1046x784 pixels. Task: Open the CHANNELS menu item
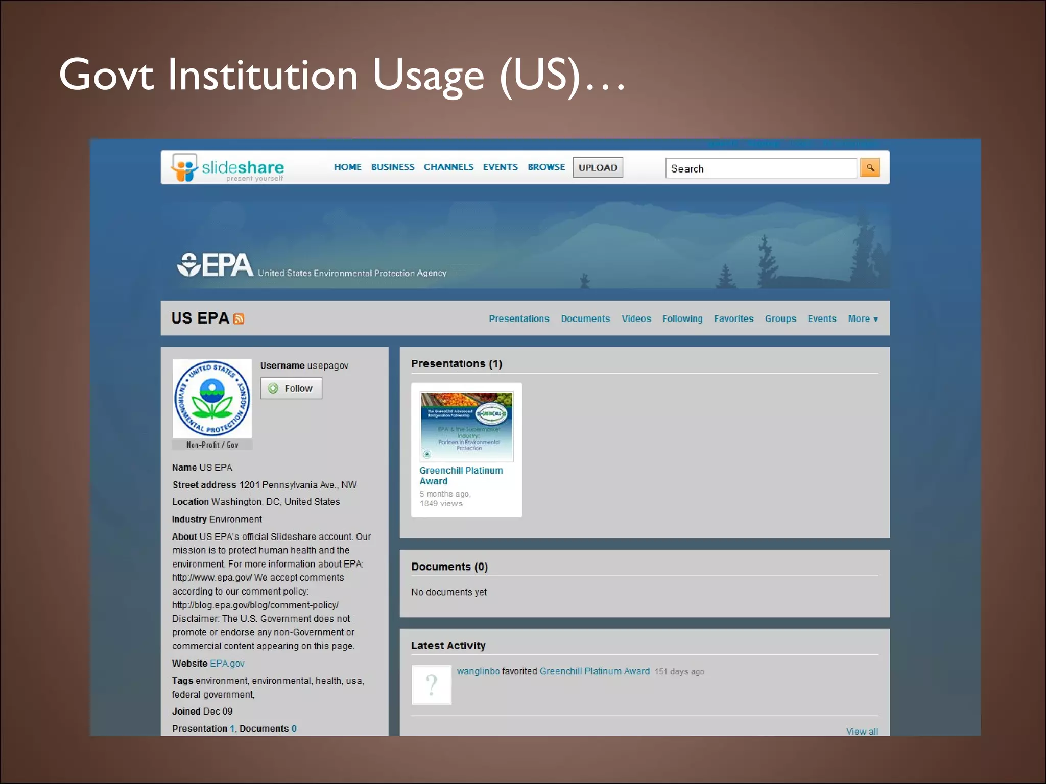tap(448, 167)
